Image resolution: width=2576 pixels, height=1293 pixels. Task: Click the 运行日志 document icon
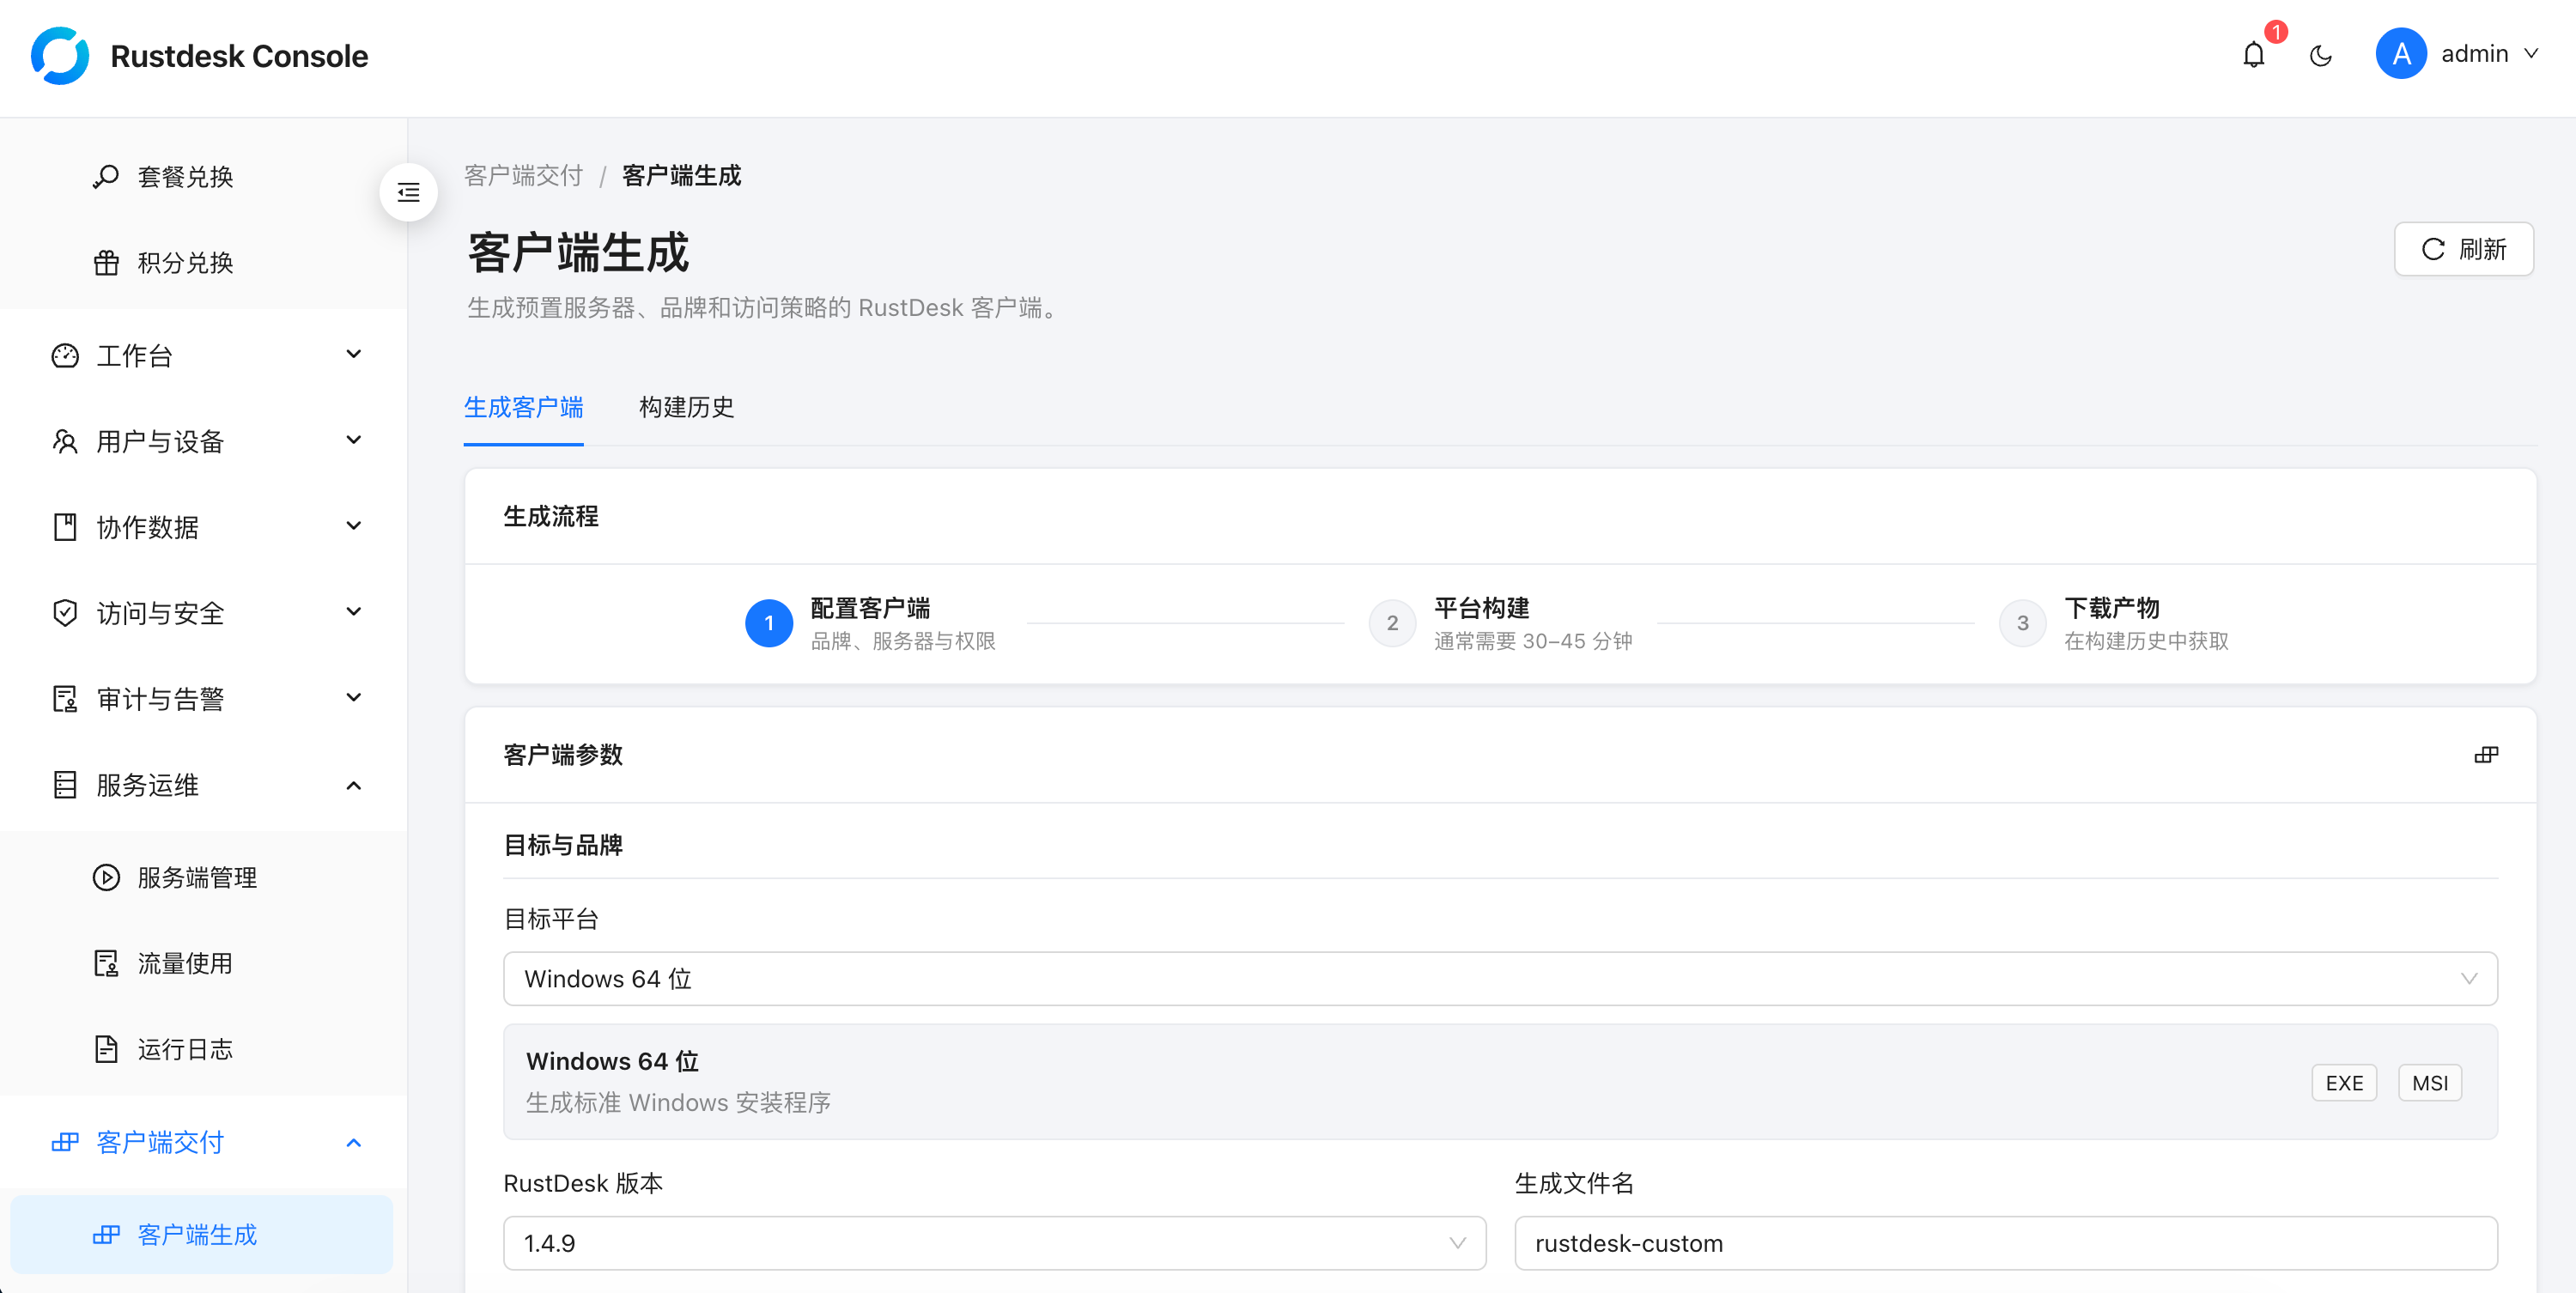[106, 1049]
